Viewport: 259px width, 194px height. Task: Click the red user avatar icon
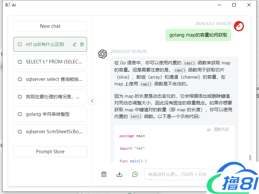pyautogui.click(x=239, y=26)
